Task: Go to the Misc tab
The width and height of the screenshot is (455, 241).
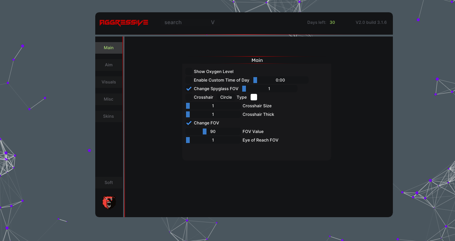Action: (109, 99)
